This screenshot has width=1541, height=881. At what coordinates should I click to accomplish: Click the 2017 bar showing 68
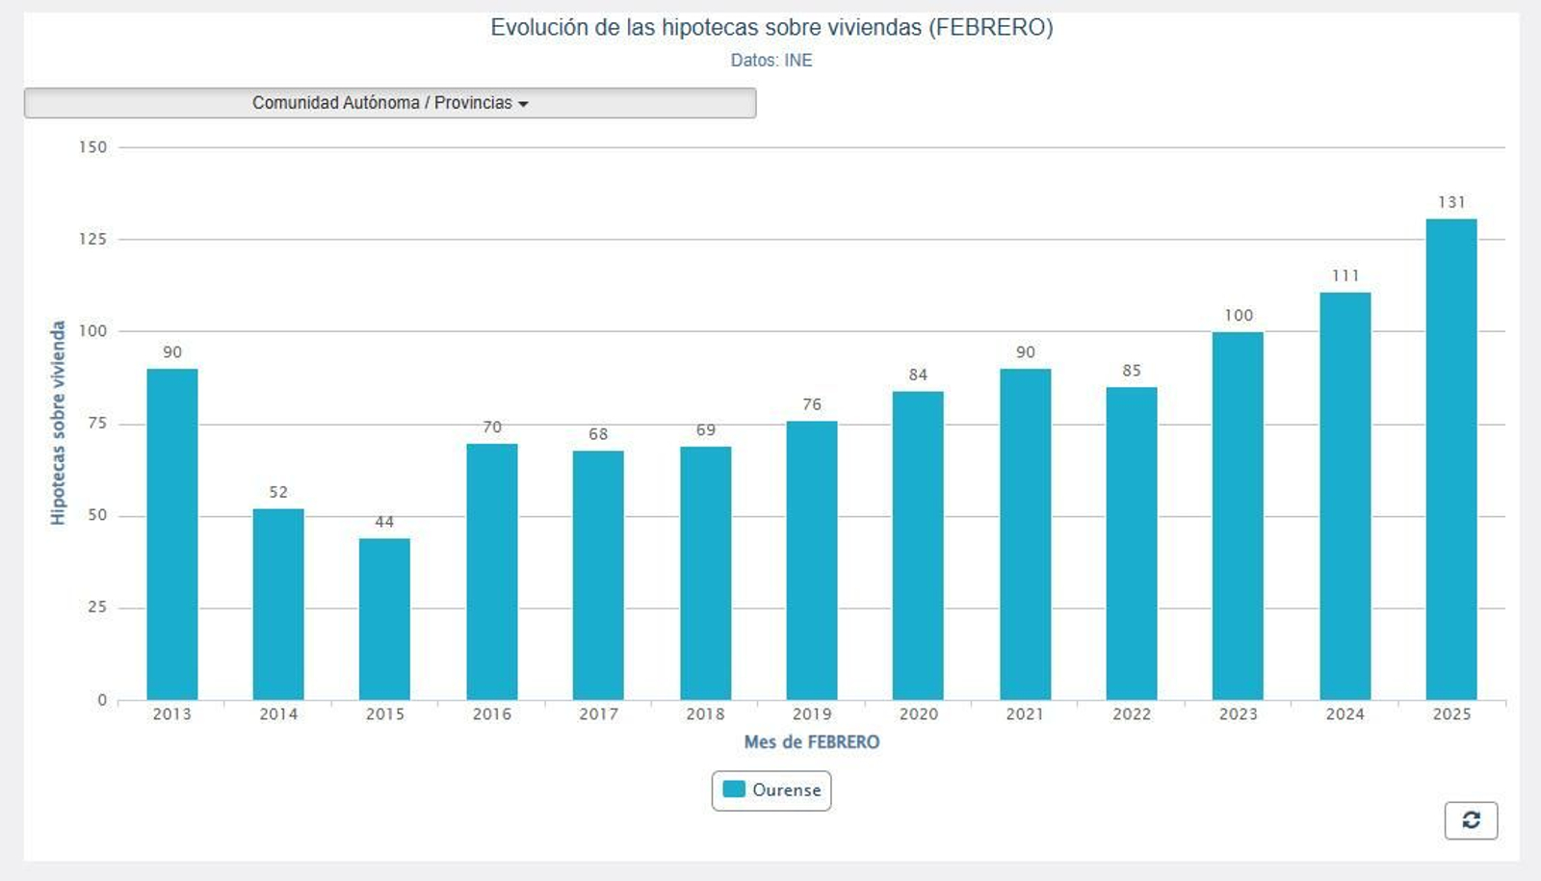[x=598, y=575]
